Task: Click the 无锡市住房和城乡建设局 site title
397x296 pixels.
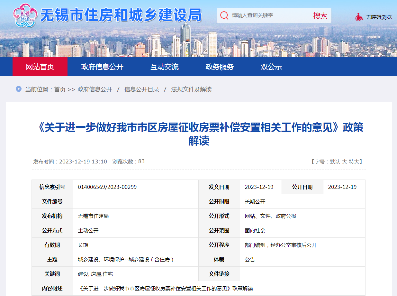Action: point(121,15)
